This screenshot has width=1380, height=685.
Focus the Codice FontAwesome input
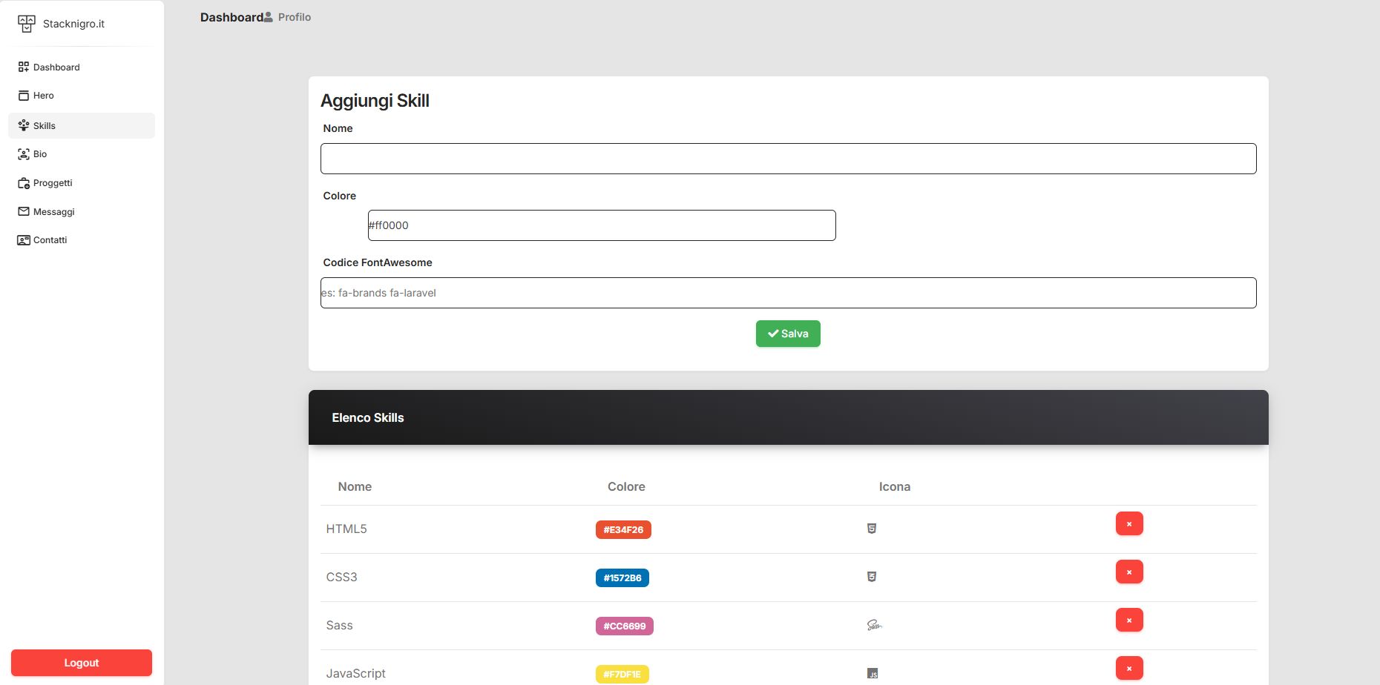(788, 293)
